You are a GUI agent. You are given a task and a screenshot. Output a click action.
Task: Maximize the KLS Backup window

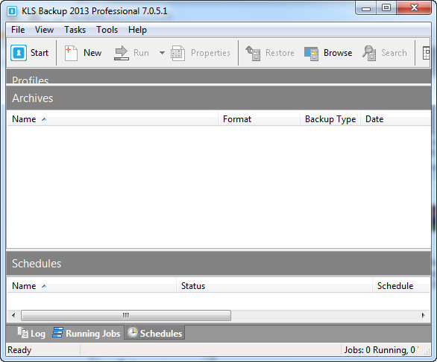(386, 8)
